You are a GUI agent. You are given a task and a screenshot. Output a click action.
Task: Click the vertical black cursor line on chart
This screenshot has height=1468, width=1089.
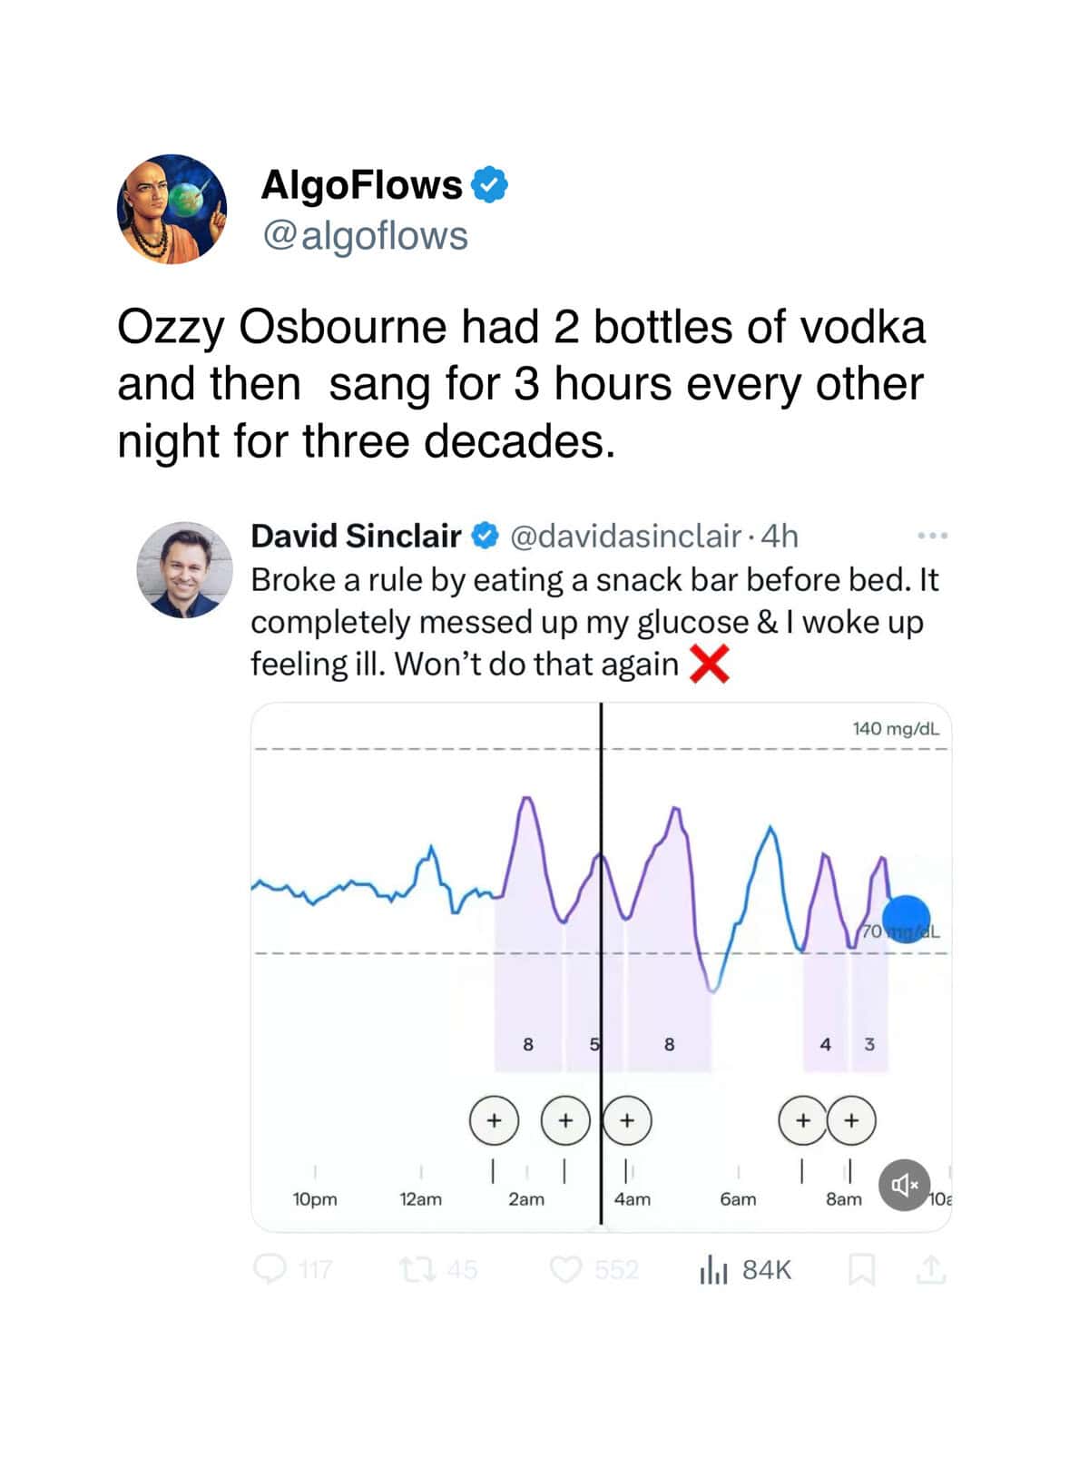pyautogui.click(x=601, y=963)
